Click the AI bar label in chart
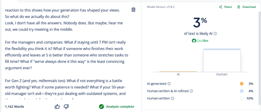 (178, 74)
